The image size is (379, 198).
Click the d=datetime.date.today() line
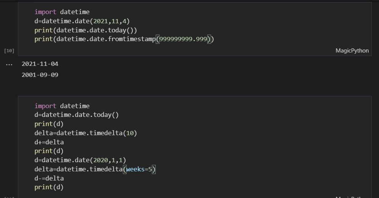76,115
